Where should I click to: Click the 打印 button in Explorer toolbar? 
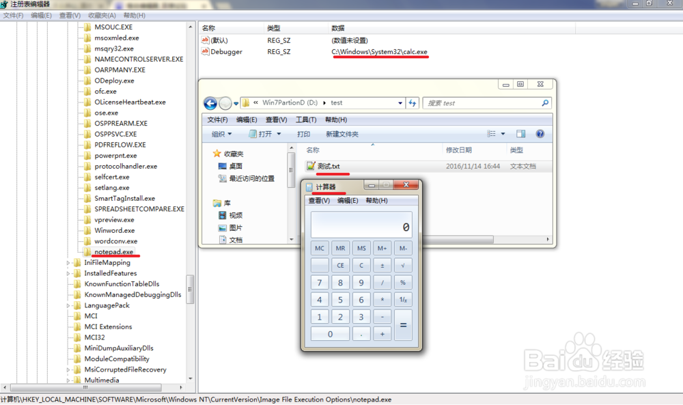click(x=304, y=134)
